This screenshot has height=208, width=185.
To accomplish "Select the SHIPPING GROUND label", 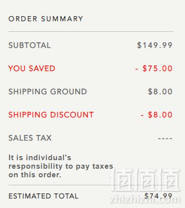I will [48, 92].
